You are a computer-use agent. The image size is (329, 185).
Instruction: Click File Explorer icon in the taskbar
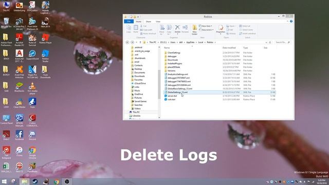pyautogui.click(x=24, y=181)
